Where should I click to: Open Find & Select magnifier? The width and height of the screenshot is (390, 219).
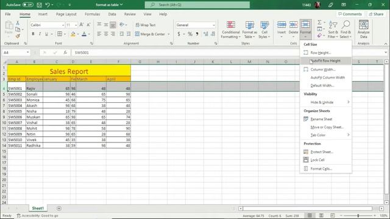pos(346,29)
